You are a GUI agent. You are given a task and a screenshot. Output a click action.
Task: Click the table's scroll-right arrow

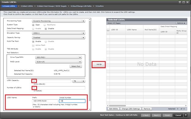point(186,106)
